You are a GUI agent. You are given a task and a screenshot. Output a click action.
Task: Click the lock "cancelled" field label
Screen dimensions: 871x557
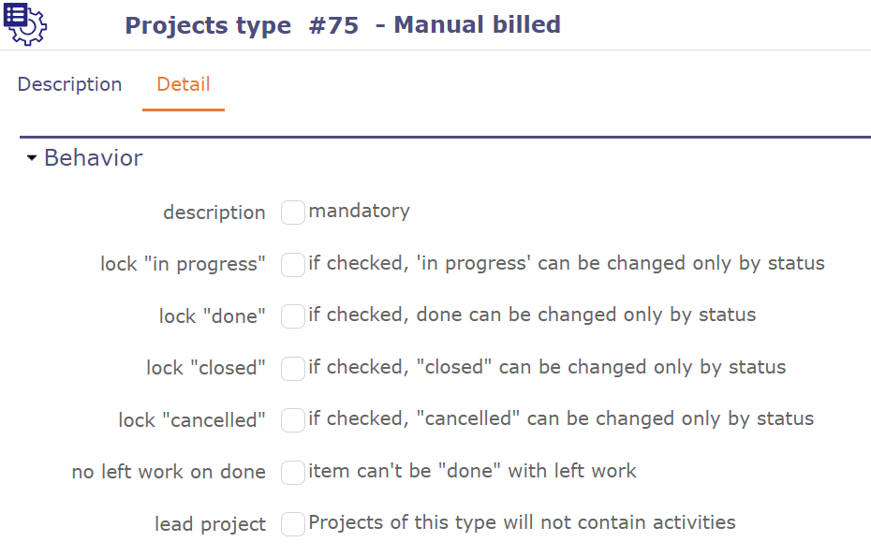pos(191,419)
